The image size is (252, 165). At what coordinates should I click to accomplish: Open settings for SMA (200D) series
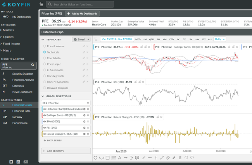[x=84, y=122]
